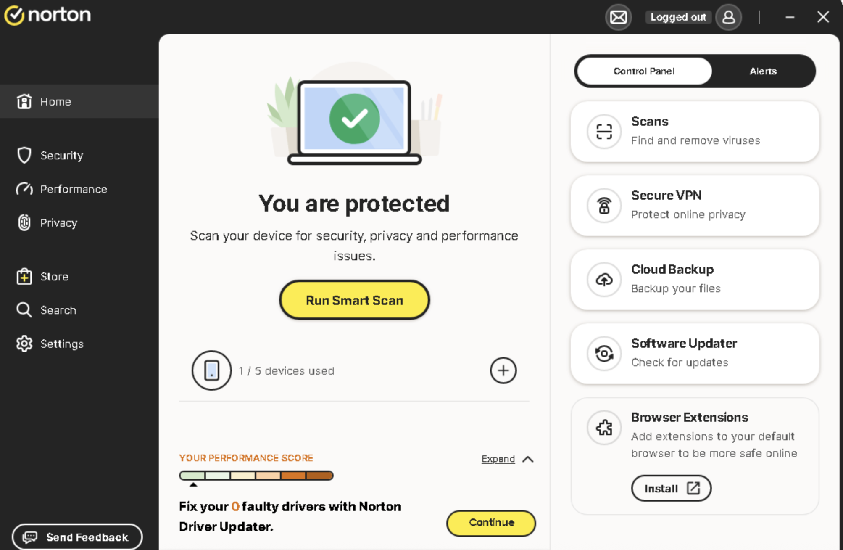Run a Smart Scan
Image resolution: width=843 pixels, height=550 pixels.
(x=354, y=300)
